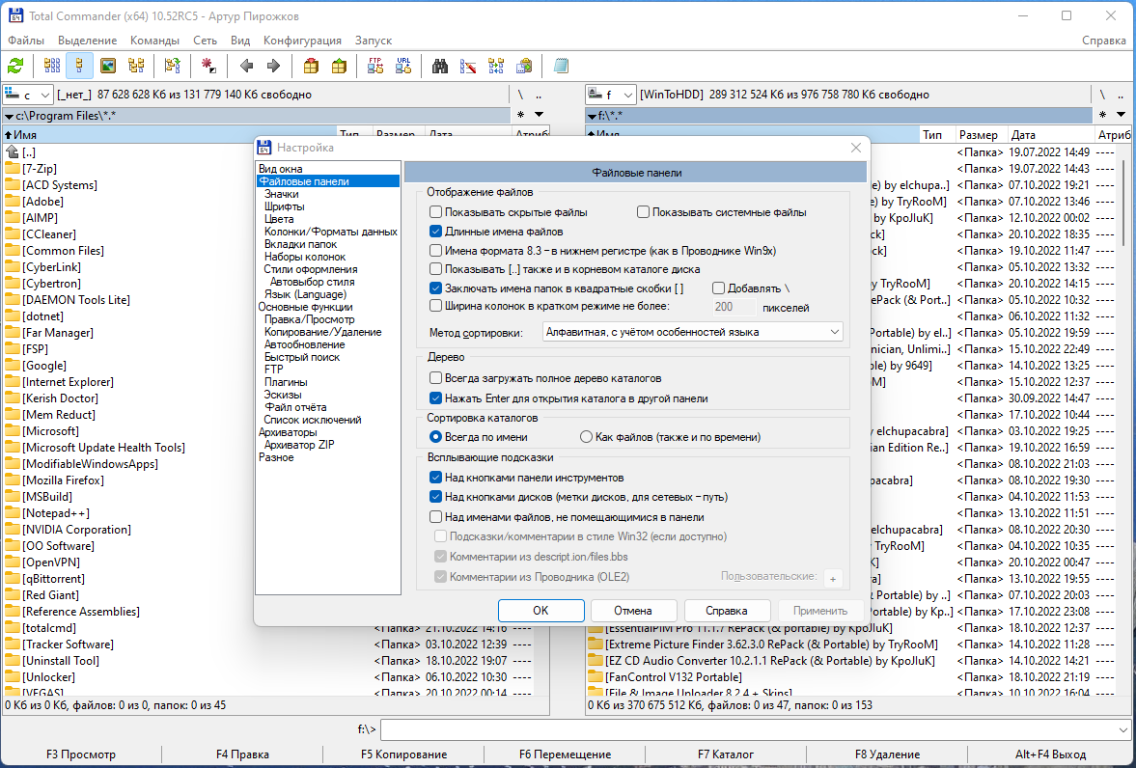Uncheck 'Длинные имена файлов' checkbox

[435, 232]
